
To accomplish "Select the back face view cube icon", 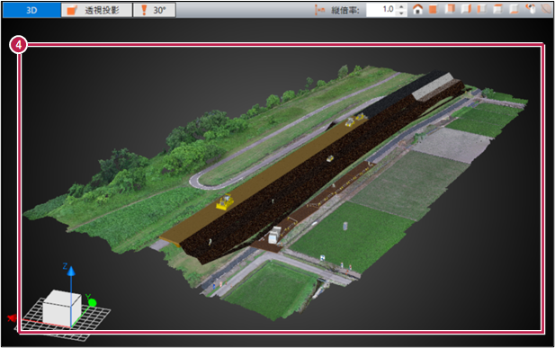I will click(x=450, y=9).
